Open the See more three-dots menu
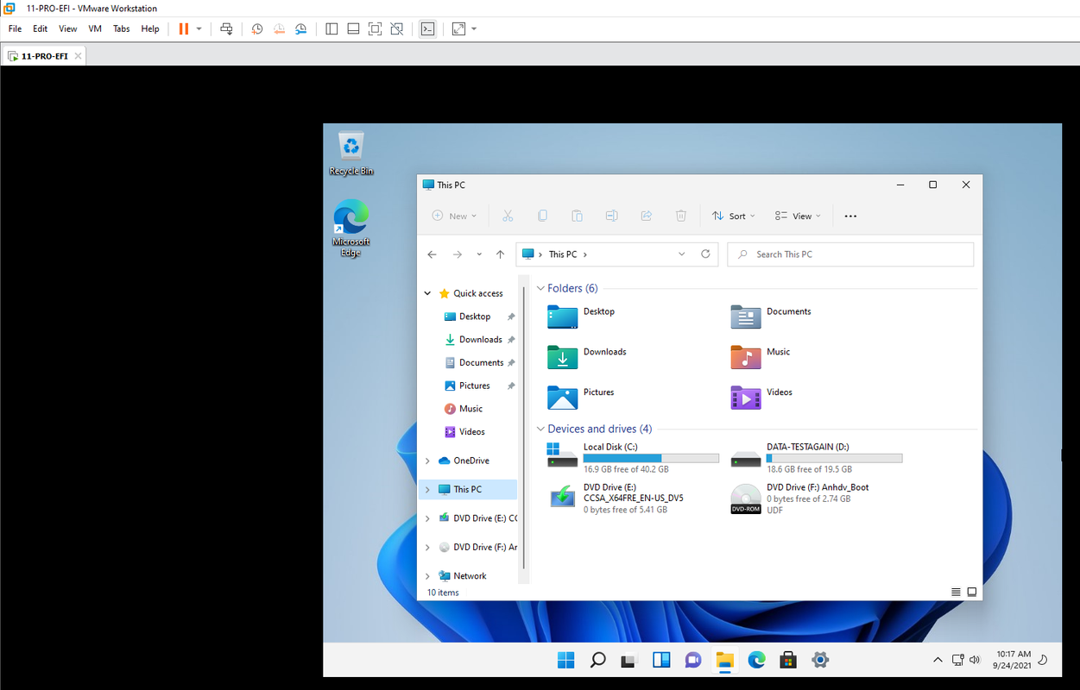 click(x=850, y=216)
